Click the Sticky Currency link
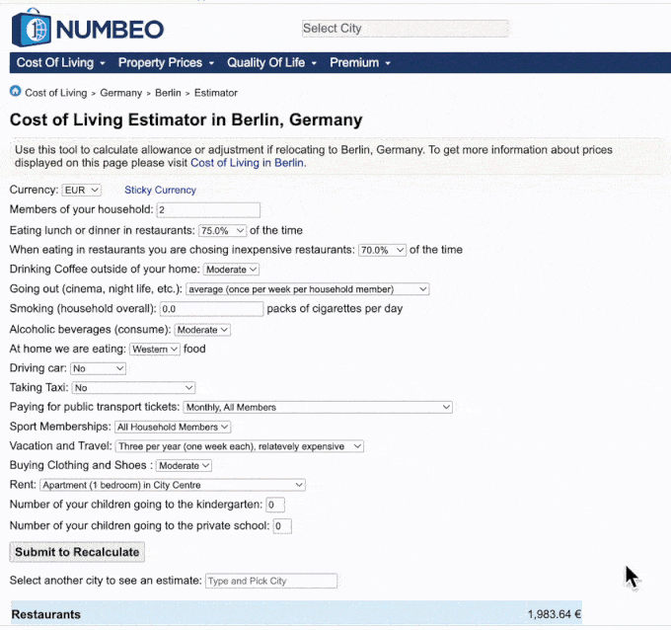Image resolution: width=671 pixels, height=630 pixels. [160, 190]
